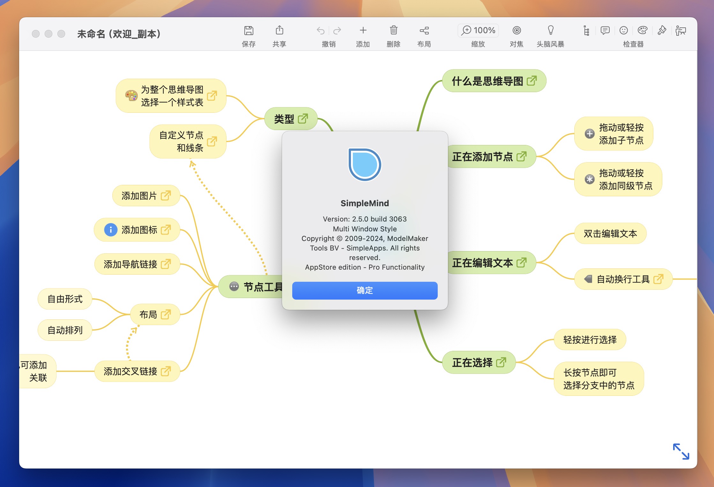Screen dimensions: 714x487
Task: Open link icon on 正在选择 node
Action: tap(501, 362)
